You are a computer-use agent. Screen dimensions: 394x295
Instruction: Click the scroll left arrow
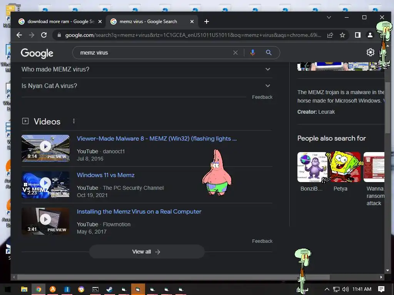click(14, 277)
